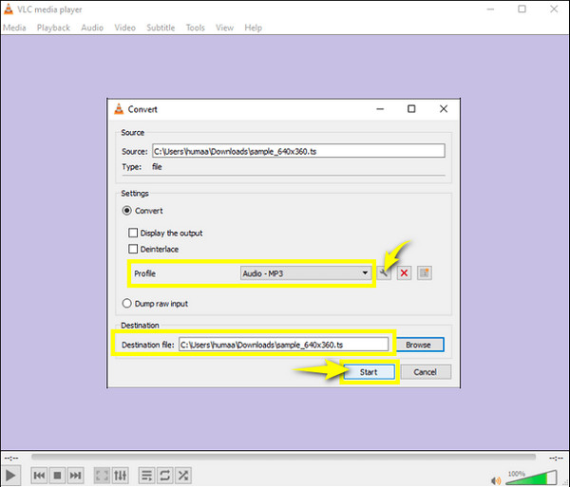Open the Help menu
Image resolution: width=570 pixels, height=487 pixels.
coord(253,28)
